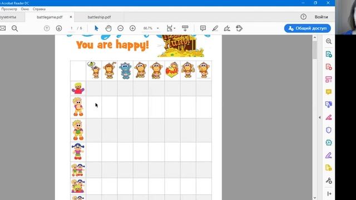This screenshot has height=200, width=356.
Task: Click scroll-up arrow of vertical scrollbar
Action: (x=315, y=38)
